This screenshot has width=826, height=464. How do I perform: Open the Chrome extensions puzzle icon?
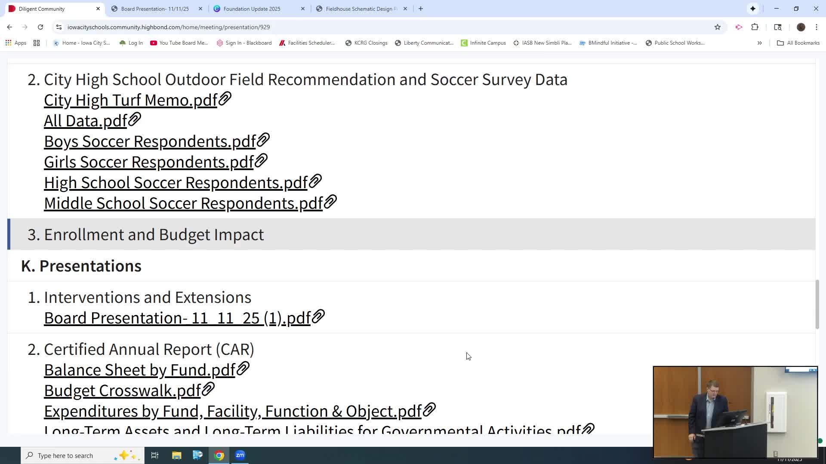coord(755,27)
